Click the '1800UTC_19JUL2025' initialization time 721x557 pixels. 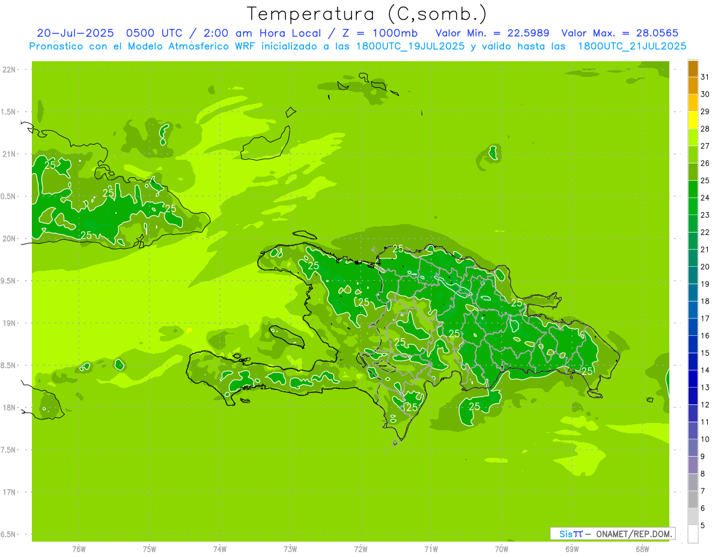pyautogui.click(x=406, y=46)
